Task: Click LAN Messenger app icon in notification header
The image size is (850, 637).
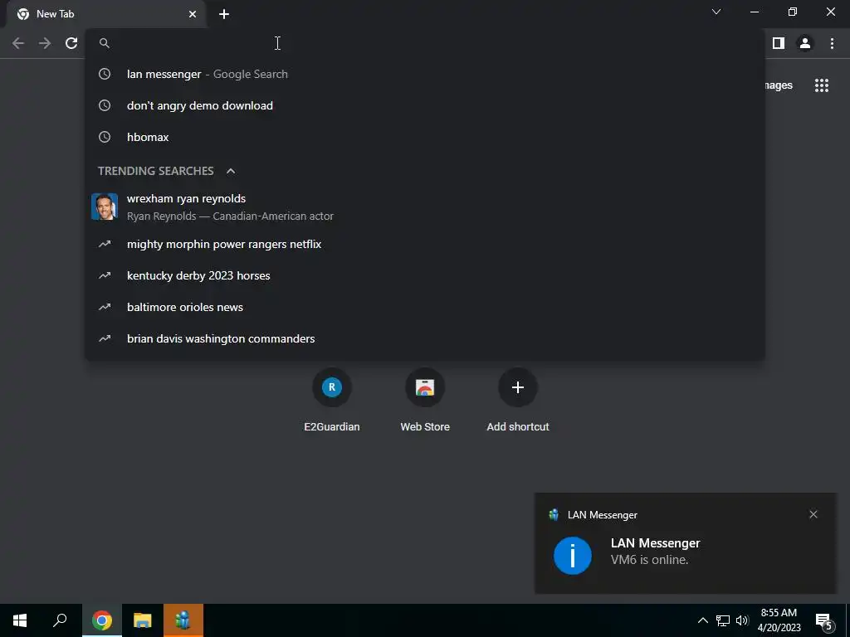Action: (554, 514)
